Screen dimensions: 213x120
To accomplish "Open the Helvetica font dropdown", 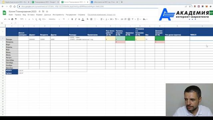I will click(x=54, y=19).
